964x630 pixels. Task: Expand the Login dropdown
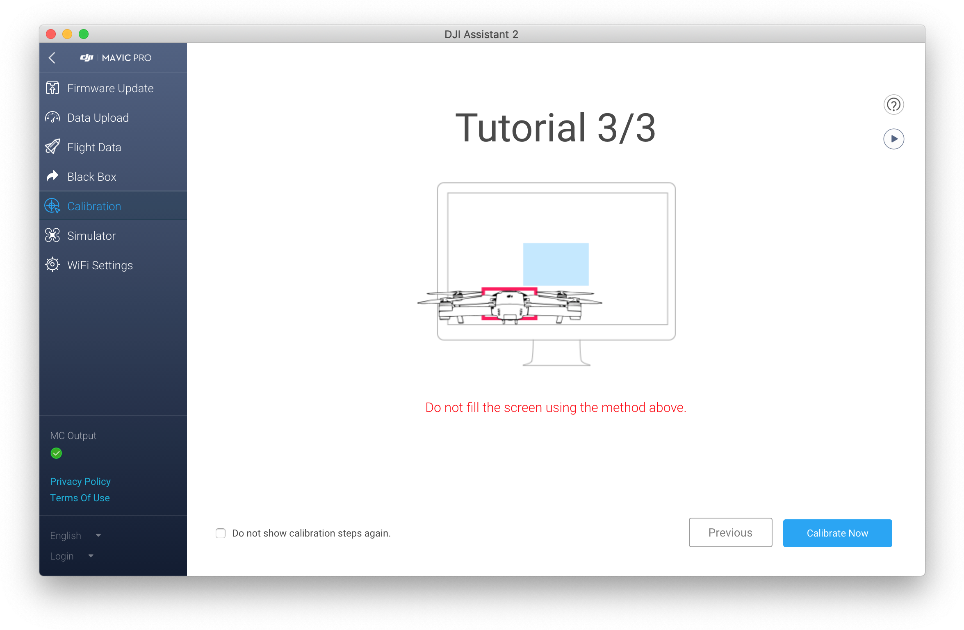[x=72, y=556]
